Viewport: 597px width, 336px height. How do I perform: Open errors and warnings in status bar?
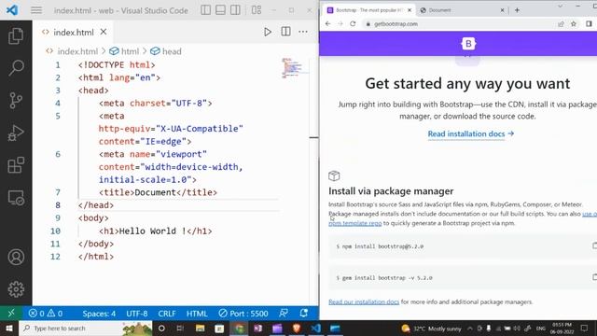tap(46, 314)
